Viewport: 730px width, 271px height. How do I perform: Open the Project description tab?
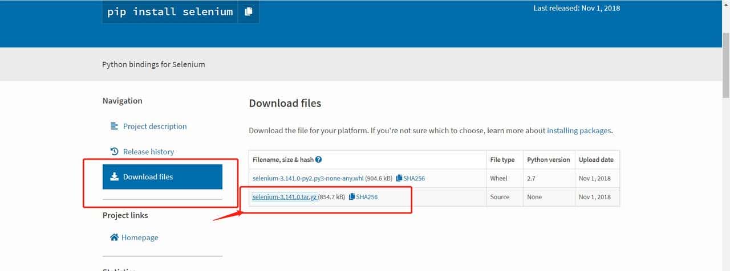point(155,126)
